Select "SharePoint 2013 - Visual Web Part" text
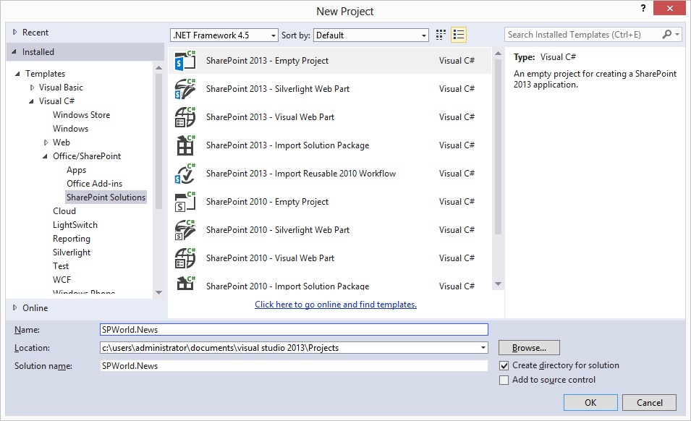The width and height of the screenshot is (691, 421). 270,117
